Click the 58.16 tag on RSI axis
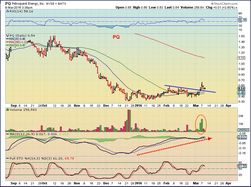251x187 pixels. click(242, 20)
